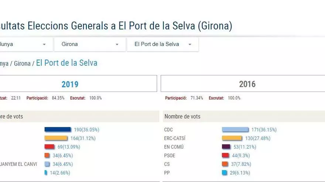Select the PP blue bar in 2016

pos(224,172)
